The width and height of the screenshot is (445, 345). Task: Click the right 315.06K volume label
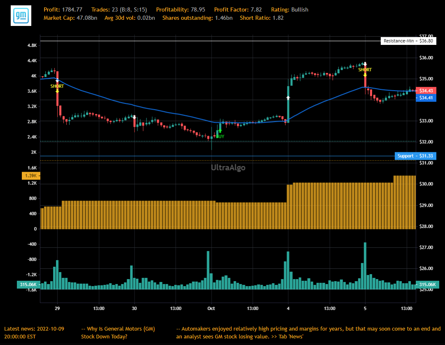[427, 284]
